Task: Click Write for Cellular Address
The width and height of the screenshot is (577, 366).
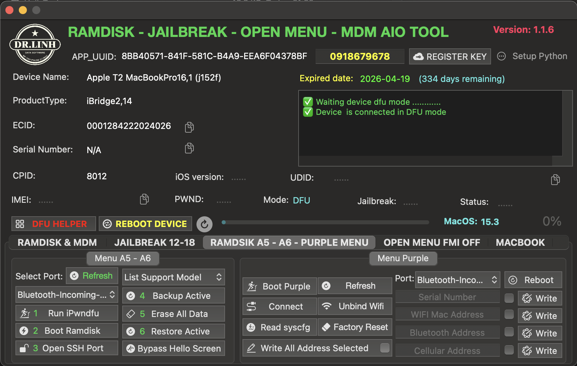Action: coord(540,351)
